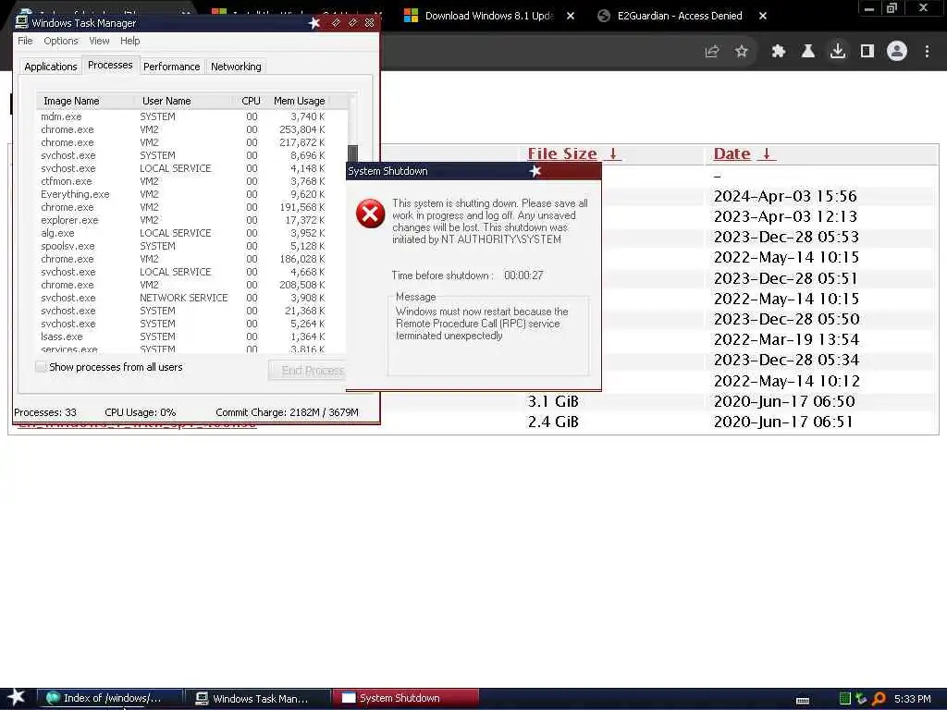
Task: Click network connection tray icon
Action: click(861, 699)
